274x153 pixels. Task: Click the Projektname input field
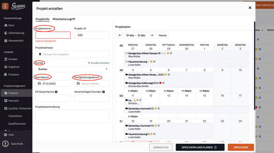click(x=53, y=35)
